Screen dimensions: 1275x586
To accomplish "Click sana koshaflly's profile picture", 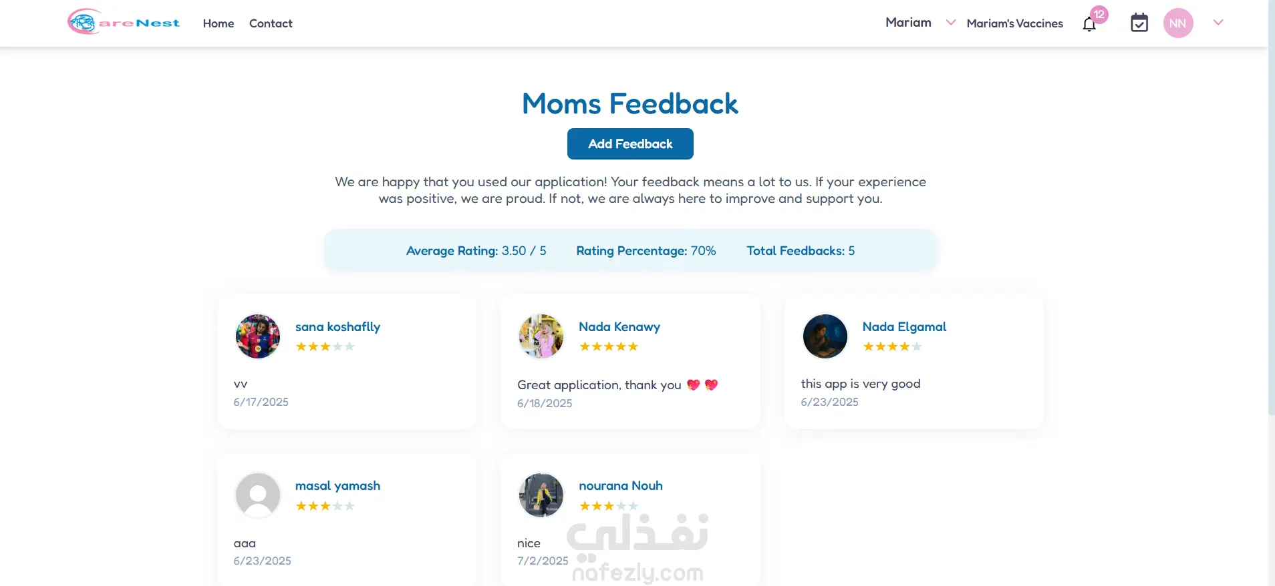I will point(258,336).
